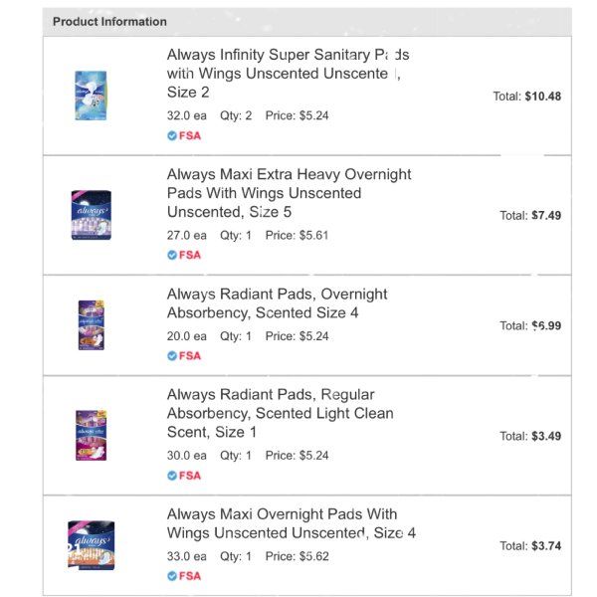Open Always Infinity Super Sanitary Pads product image
597x597 pixels.
click(x=91, y=96)
